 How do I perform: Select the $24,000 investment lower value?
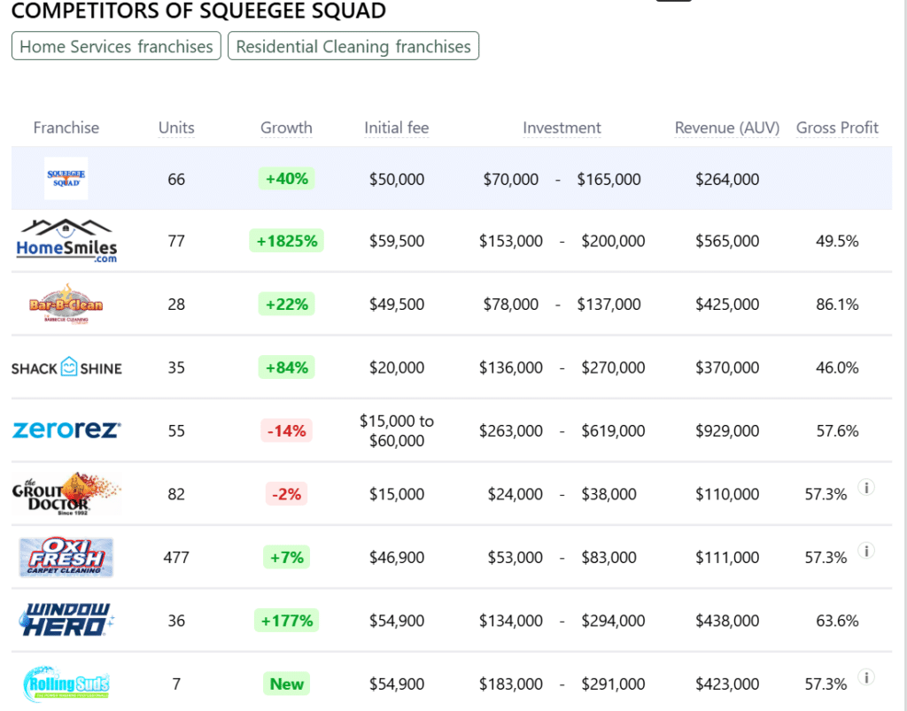[515, 494]
